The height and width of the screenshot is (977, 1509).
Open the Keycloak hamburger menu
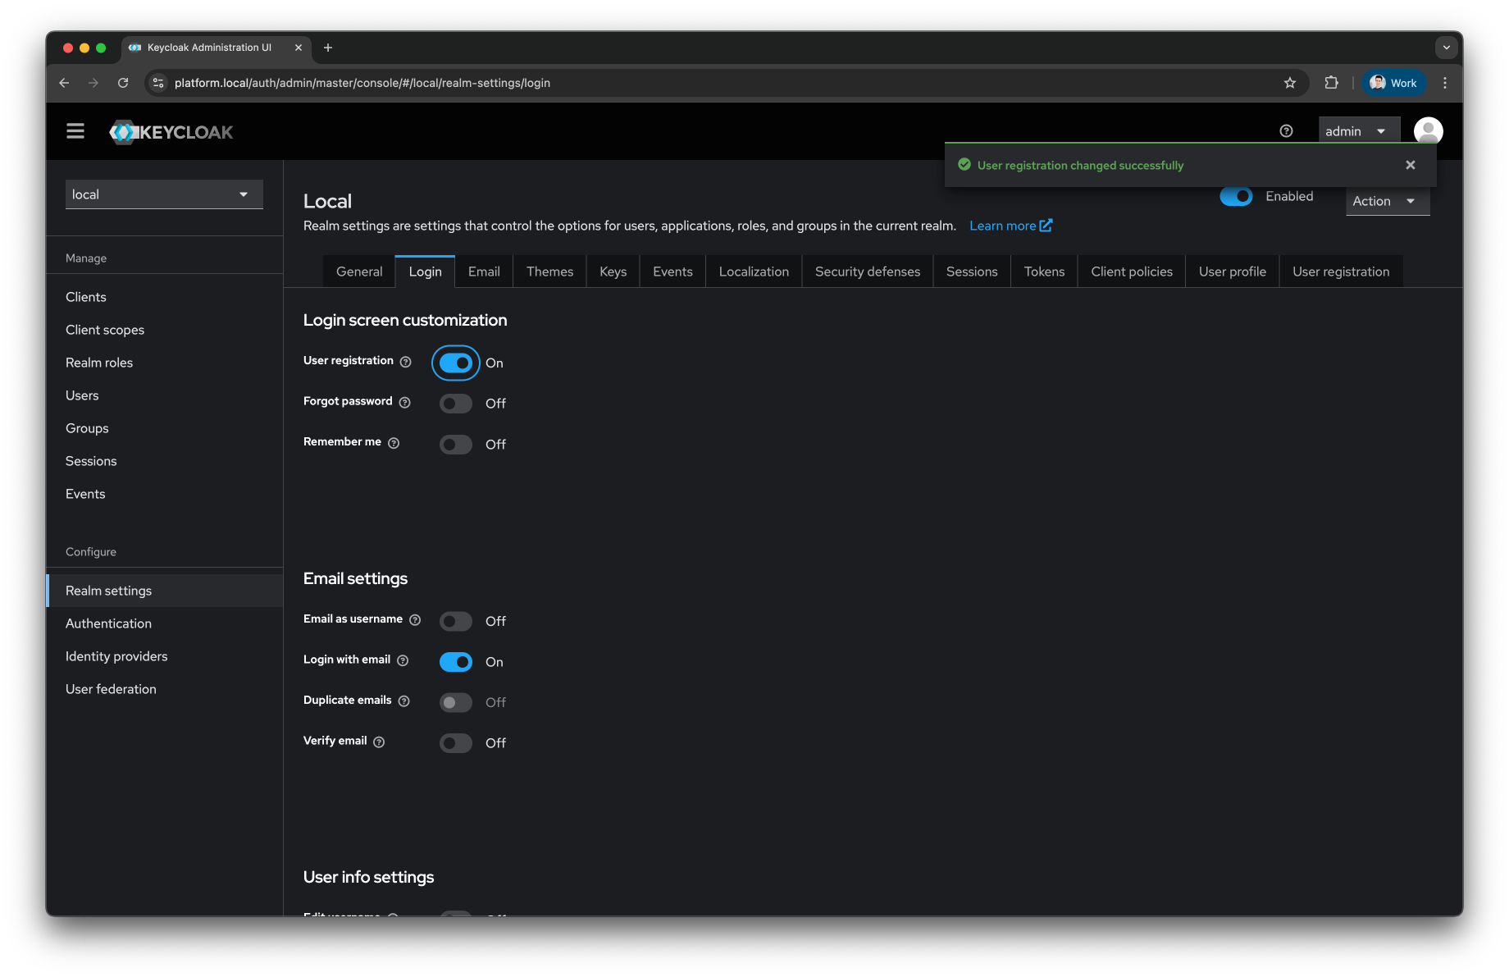[75, 130]
